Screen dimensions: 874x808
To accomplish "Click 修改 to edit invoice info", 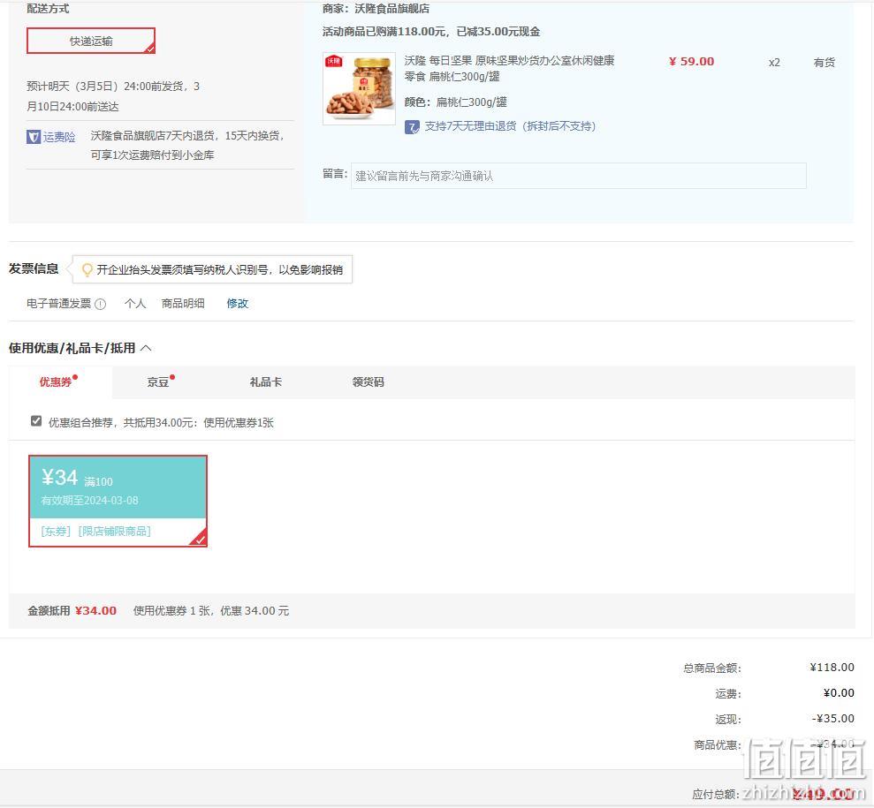I will pyautogui.click(x=238, y=304).
